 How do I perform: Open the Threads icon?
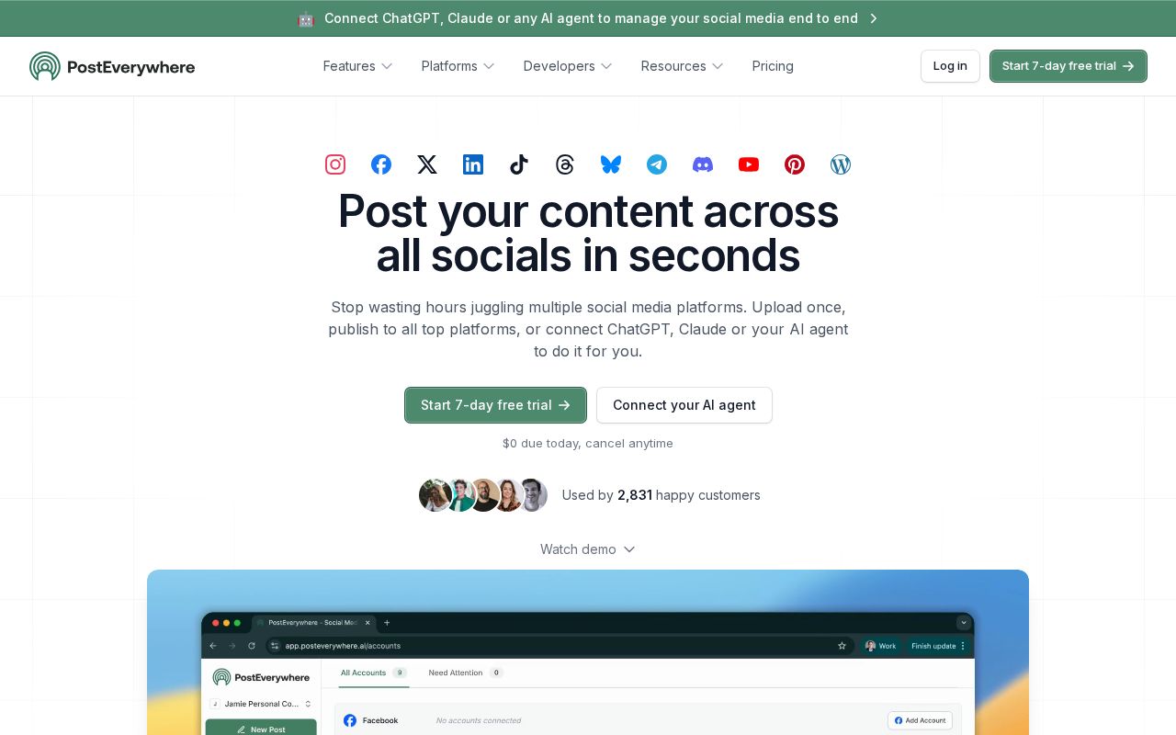(565, 164)
